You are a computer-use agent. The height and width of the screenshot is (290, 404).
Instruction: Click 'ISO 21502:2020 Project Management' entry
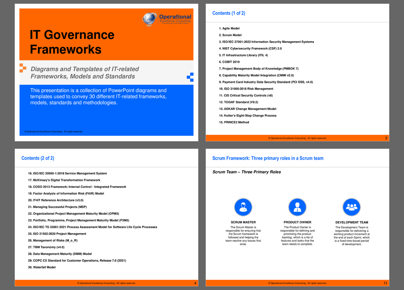pyautogui.click(x=57, y=233)
